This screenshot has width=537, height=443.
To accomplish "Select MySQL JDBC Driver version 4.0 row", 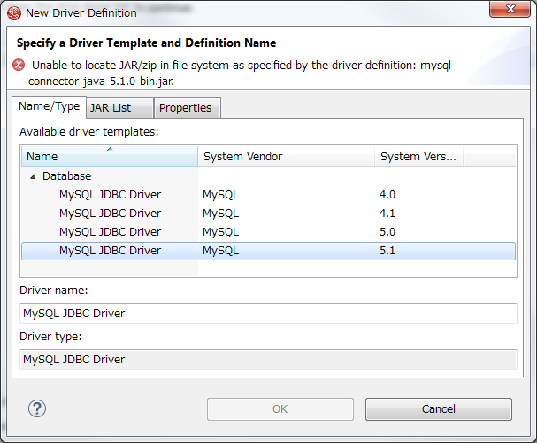I will click(268, 195).
